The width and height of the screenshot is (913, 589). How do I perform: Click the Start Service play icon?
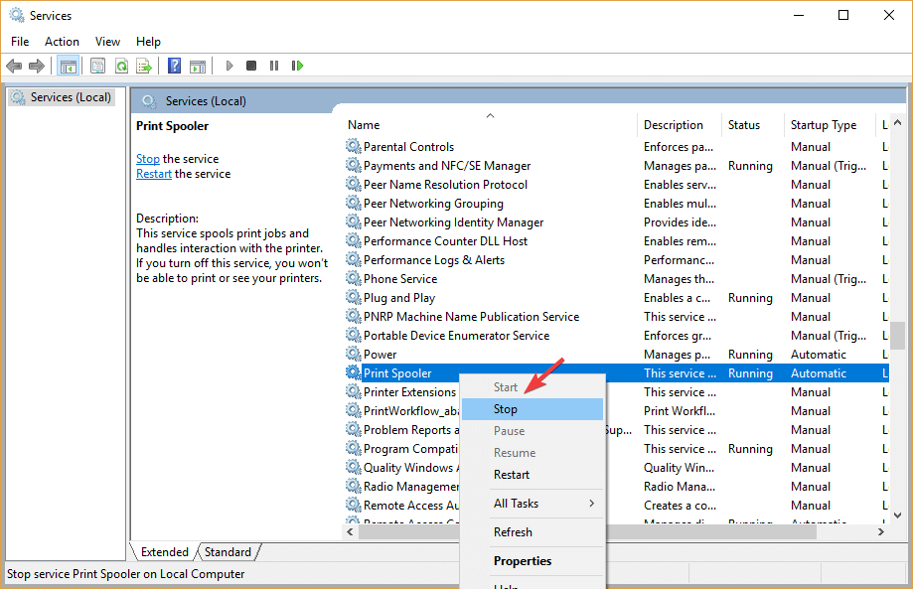[229, 66]
